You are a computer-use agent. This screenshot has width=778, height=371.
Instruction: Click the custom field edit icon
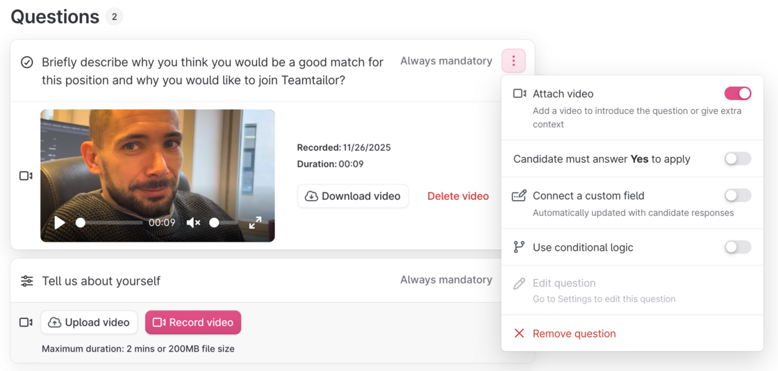[519, 196]
